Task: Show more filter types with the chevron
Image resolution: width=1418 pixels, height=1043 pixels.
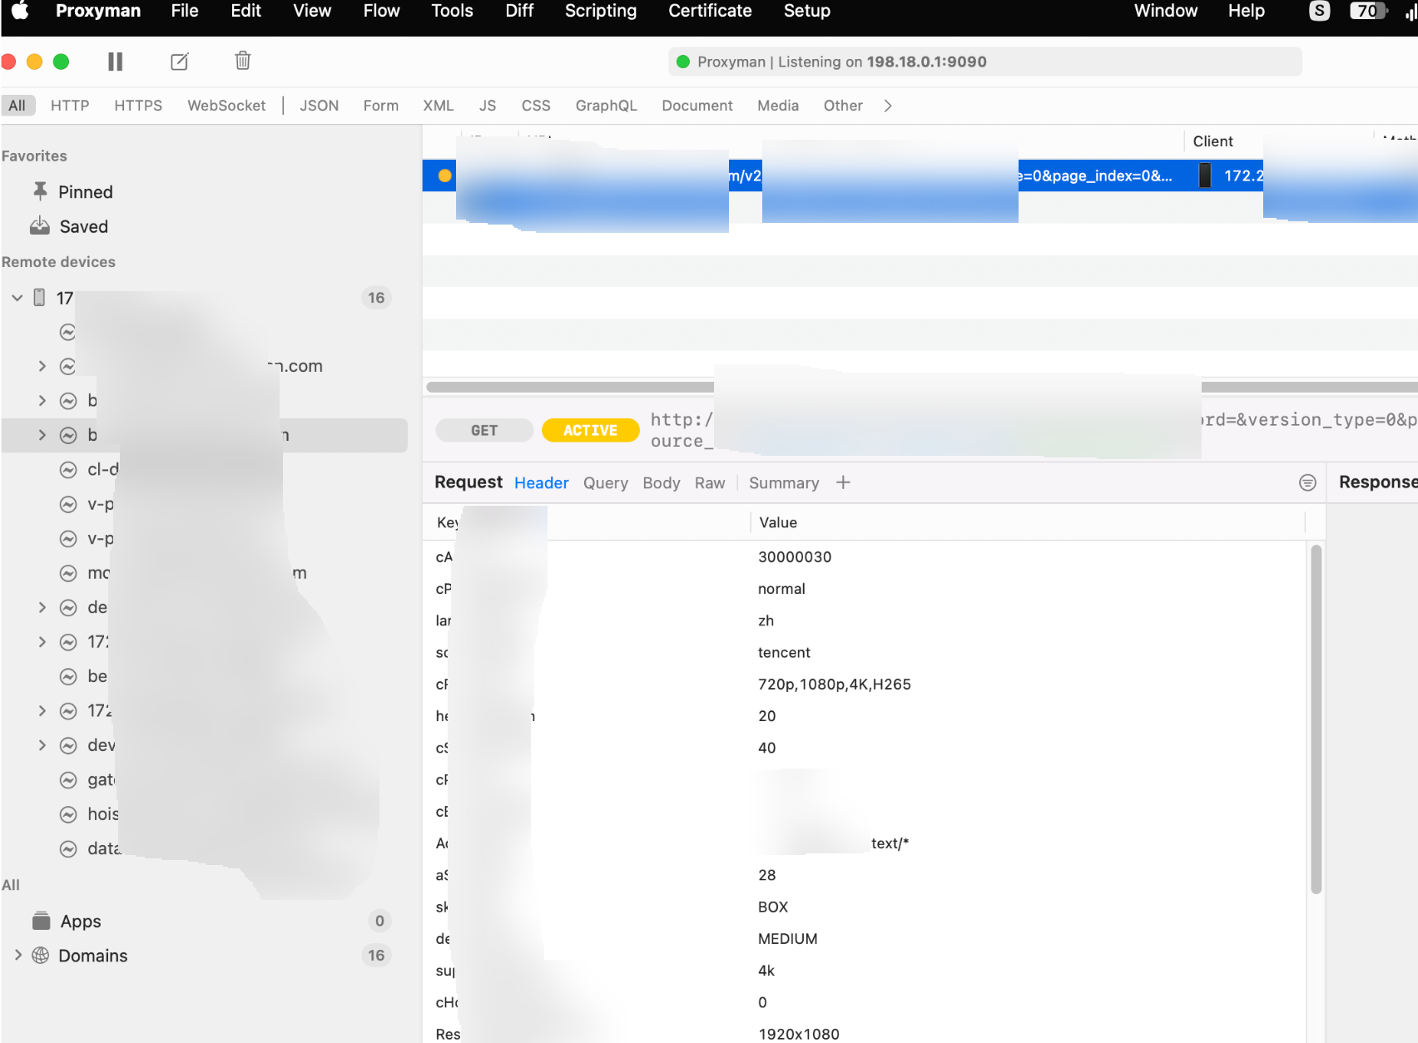Action: (888, 106)
